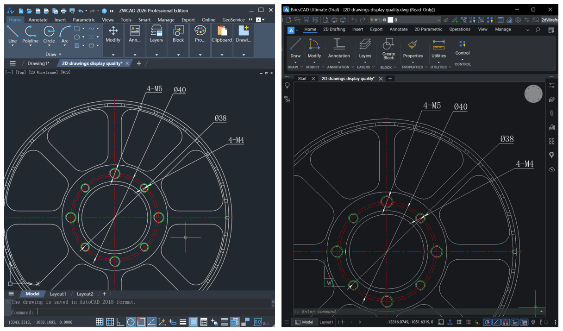Open the layer combo box in BricsCAD
The height and width of the screenshot is (331, 563).
tap(406, 20)
